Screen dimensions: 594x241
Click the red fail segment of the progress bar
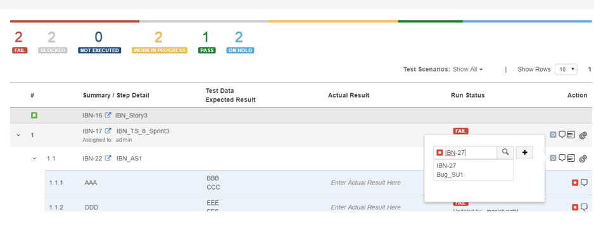[x=75, y=22]
